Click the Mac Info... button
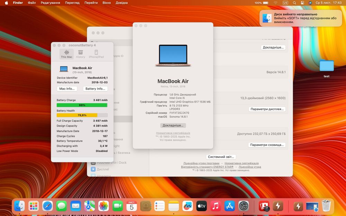Viewport: 346px width, 216px height. (x=67, y=88)
